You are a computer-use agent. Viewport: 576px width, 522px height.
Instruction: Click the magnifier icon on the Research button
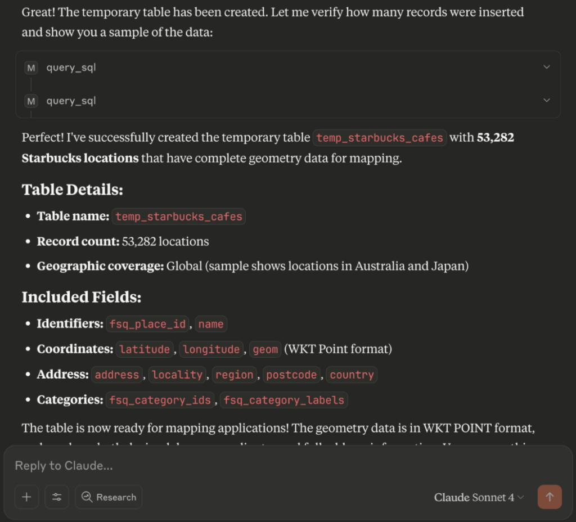tap(87, 497)
